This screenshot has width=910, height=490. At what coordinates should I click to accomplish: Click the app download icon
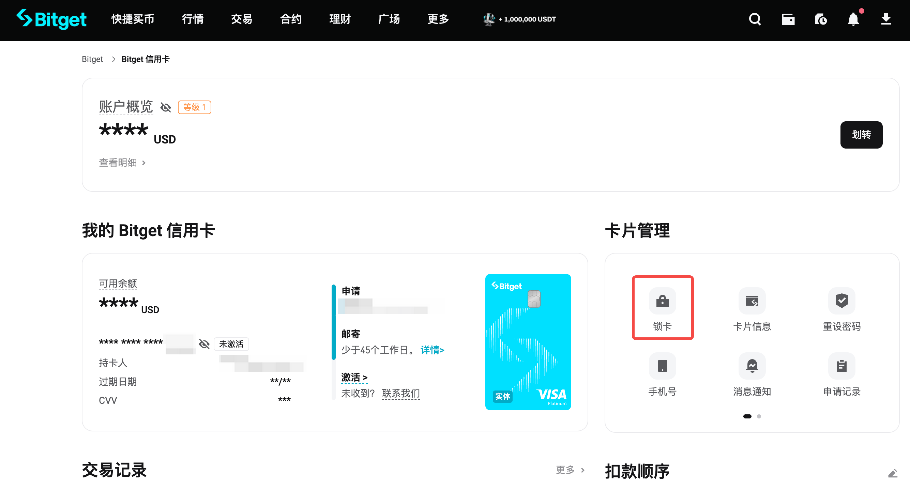click(x=886, y=19)
